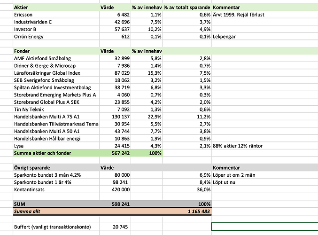Select the "% av totalt sparande" column header

point(187,8)
